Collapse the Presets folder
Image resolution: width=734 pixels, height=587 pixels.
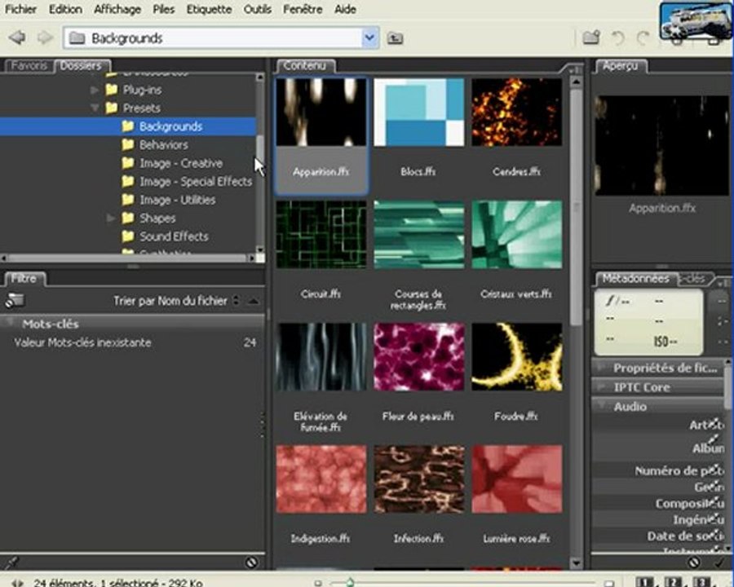tap(95, 108)
